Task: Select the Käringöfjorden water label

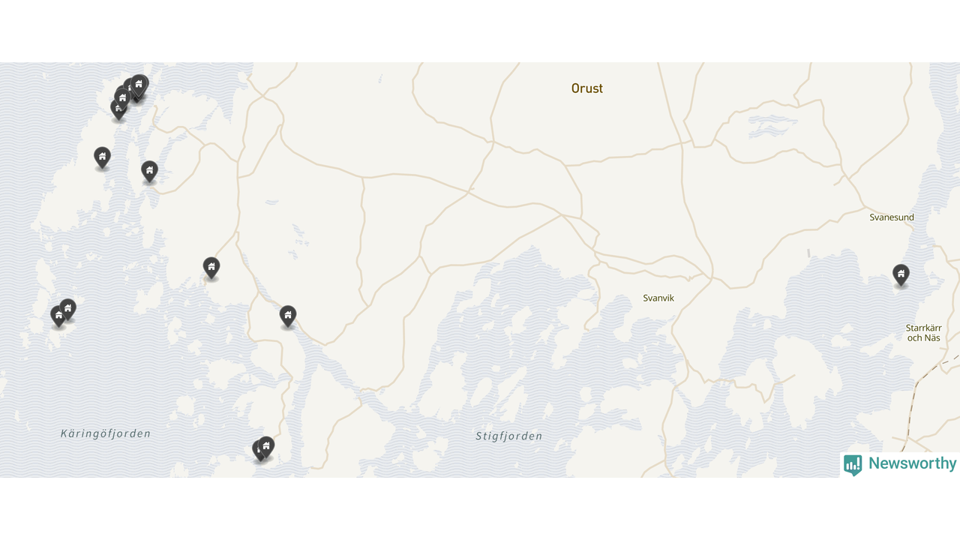Action: [106, 433]
